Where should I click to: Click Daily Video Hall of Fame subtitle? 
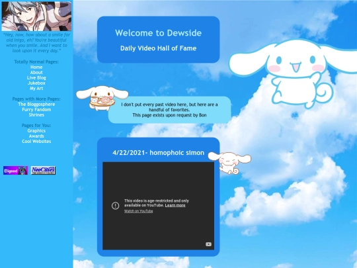pyautogui.click(x=158, y=48)
